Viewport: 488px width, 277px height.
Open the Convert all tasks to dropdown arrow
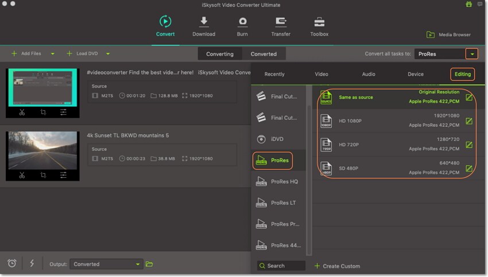point(472,54)
